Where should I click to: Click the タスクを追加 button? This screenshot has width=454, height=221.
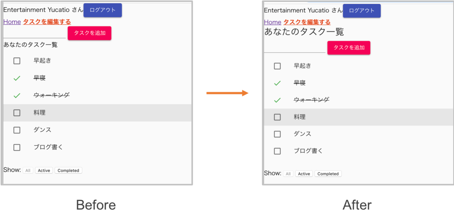[x=89, y=33]
